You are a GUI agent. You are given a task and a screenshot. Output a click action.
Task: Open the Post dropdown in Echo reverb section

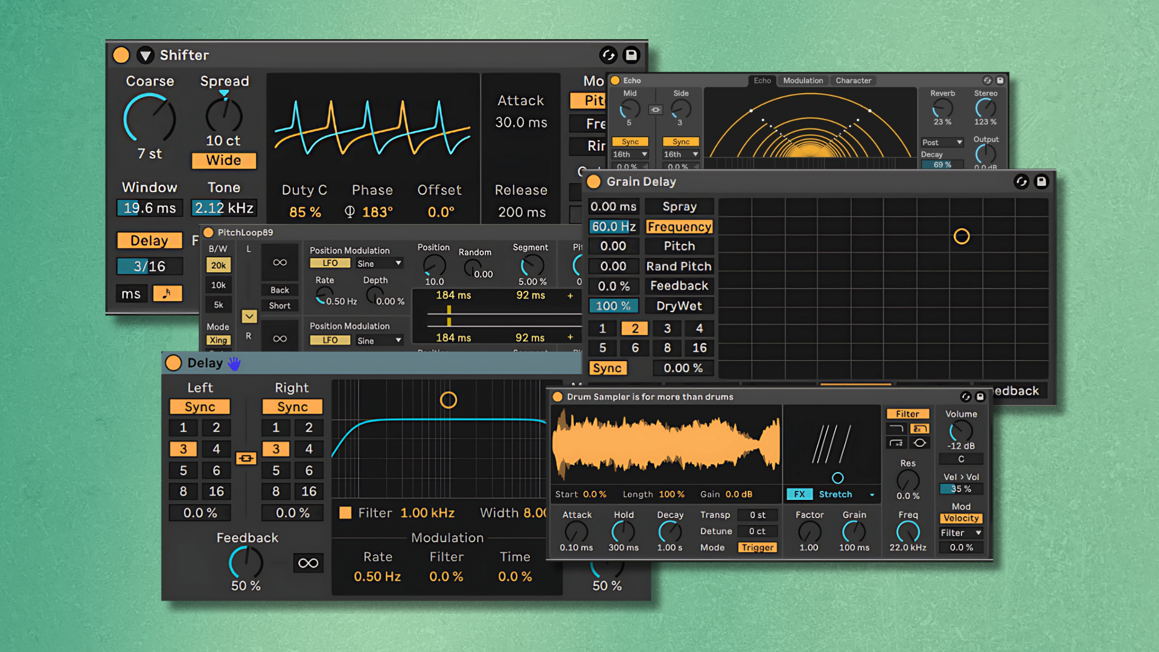(x=942, y=142)
